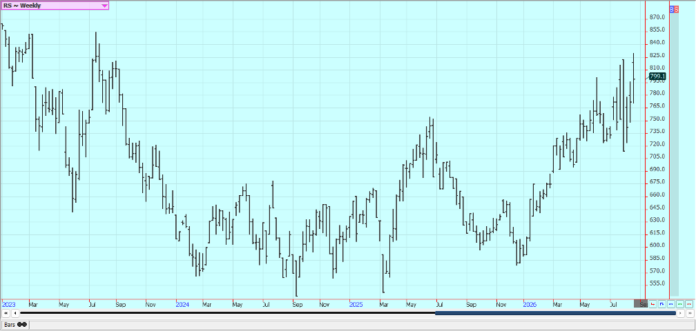Open the RS ~ Weekly symbol dropdown
This screenshot has width=696, height=331.
tap(55, 6)
